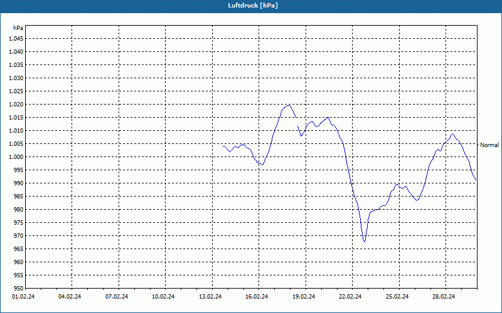
Task: Click the 955 y-axis value
Action: [x=19, y=275]
